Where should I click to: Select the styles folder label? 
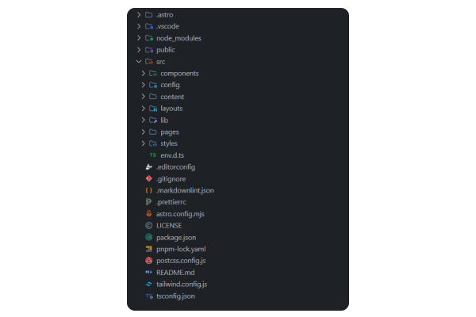(169, 143)
